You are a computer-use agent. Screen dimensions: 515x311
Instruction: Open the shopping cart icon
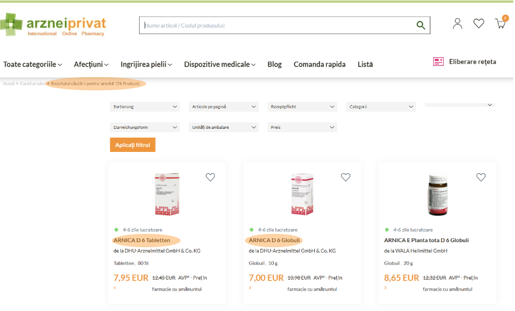click(x=500, y=24)
